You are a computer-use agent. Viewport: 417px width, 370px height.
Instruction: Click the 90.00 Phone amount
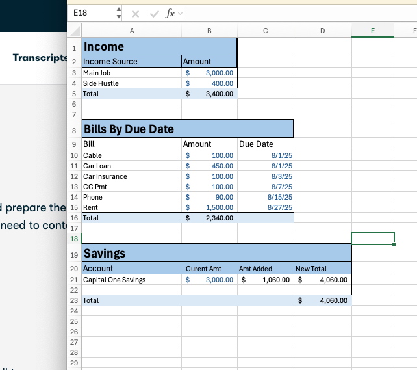(x=210, y=197)
